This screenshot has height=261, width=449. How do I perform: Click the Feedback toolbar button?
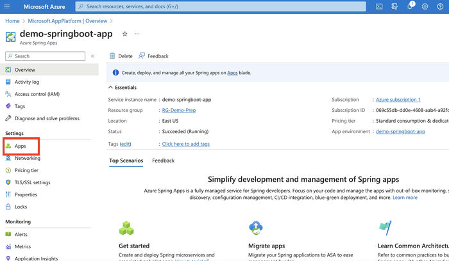(153, 56)
